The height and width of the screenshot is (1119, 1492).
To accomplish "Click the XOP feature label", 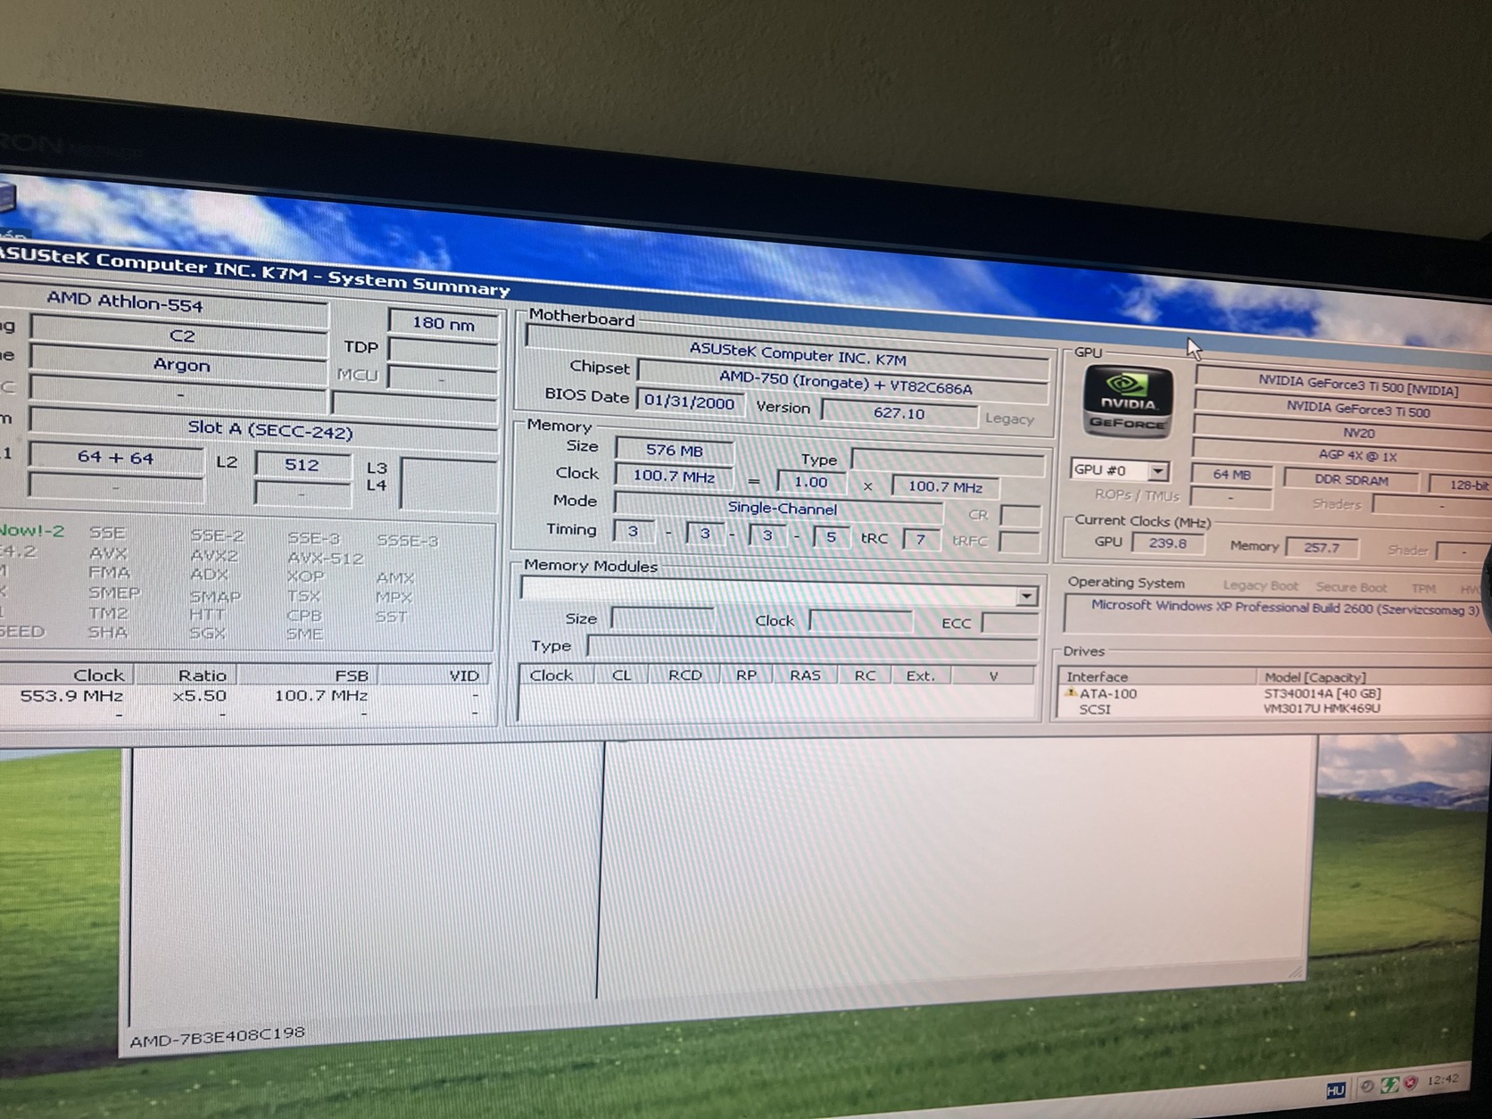I will pyautogui.click(x=304, y=576).
